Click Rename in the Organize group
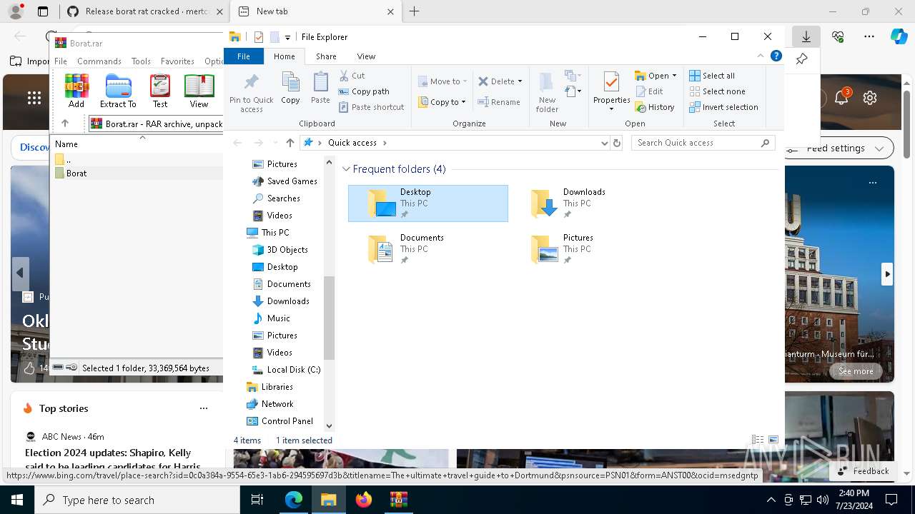The image size is (915, 514). pos(499,102)
